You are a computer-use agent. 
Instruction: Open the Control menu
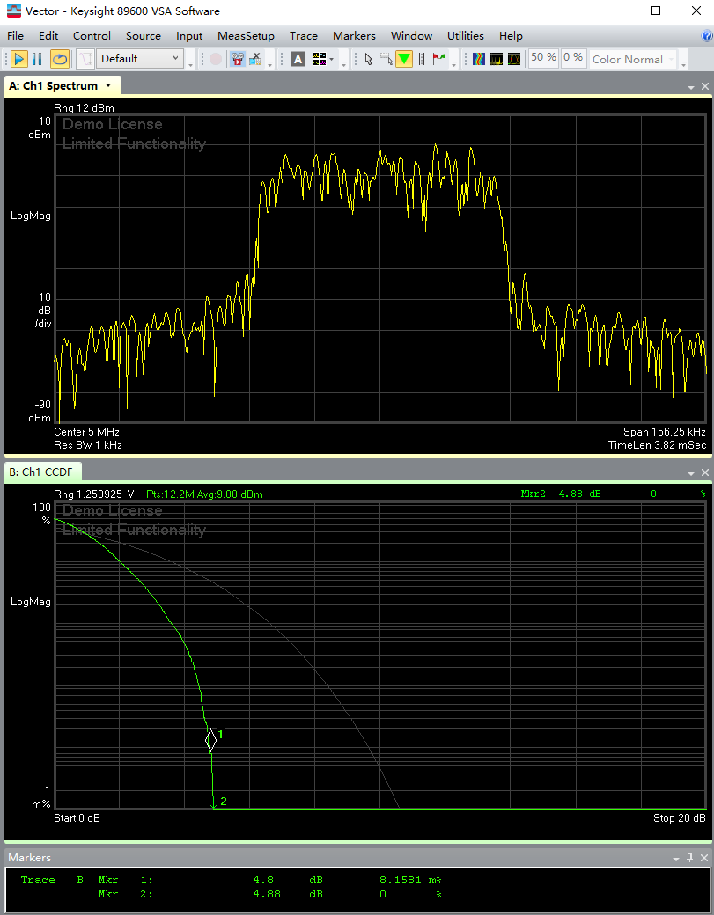(92, 35)
